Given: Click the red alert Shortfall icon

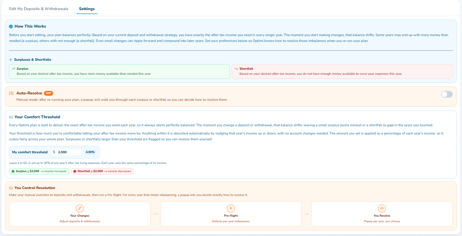Looking at the screenshot, I should coord(75,171).
